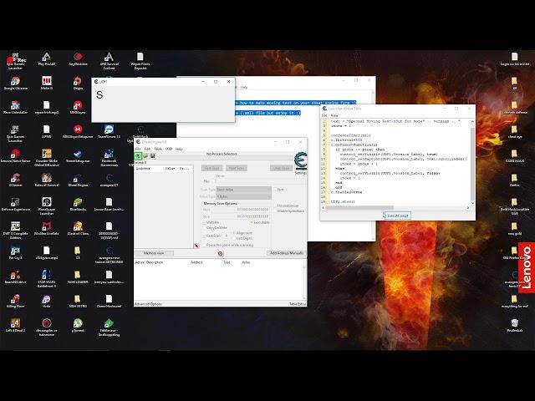Open the Edit menu in Cheat Engine
The height and width of the screenshot is (401, 535).
(147, 149)
